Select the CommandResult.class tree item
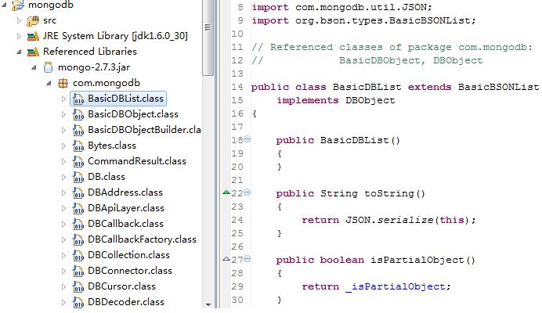The height and width of the screenshot is (313, 542). (x=137, y=161)
